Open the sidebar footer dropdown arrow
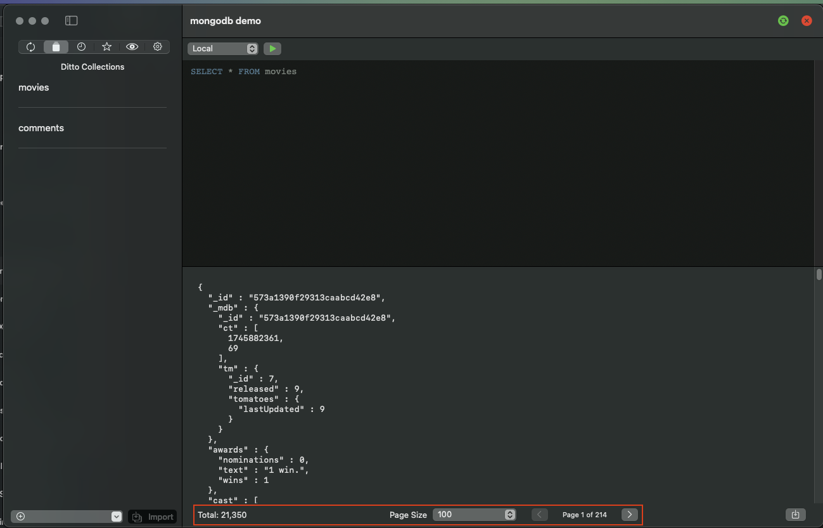823x528 pixels. point(117,517)
